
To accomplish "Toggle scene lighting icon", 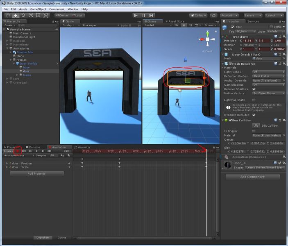I will tap(184, 25).
